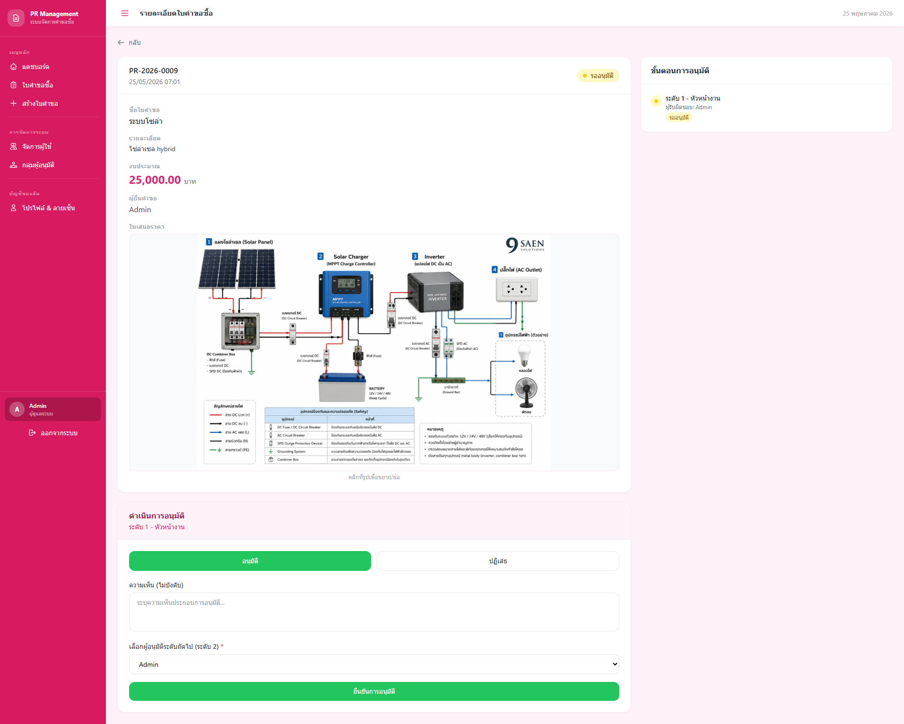Click the โปรไฟล์ & ลายเซ็น person icon
904x724 pixels.
14,208
